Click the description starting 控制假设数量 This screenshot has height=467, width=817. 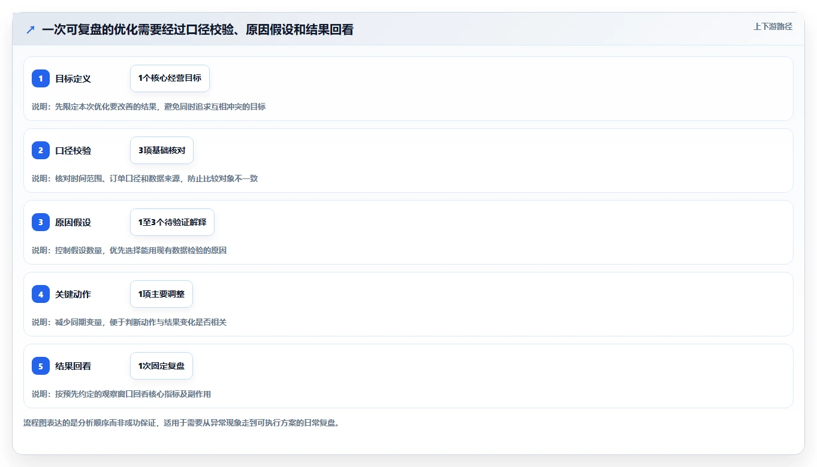tap(129, 250)
